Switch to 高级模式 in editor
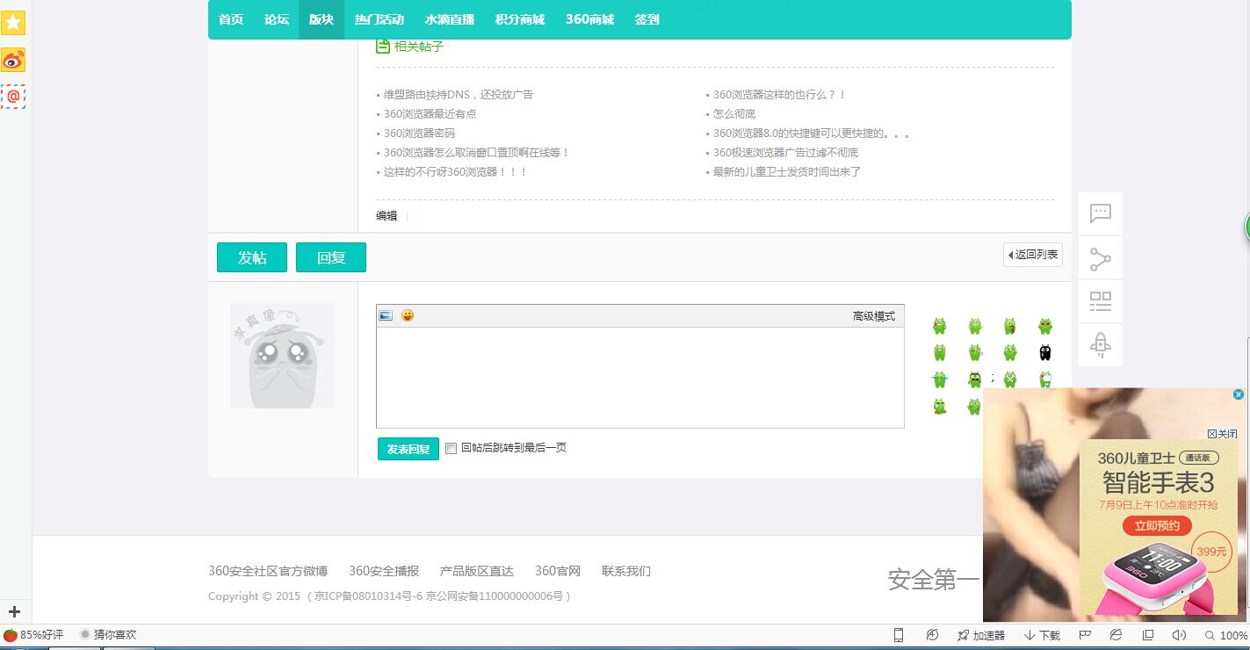Screen dimensions: 1250x650 (874, 316)
